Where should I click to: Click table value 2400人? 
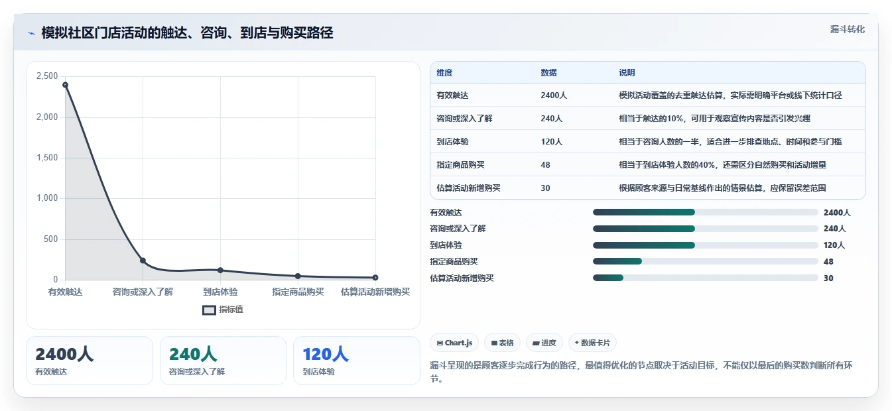pos(554,95)
